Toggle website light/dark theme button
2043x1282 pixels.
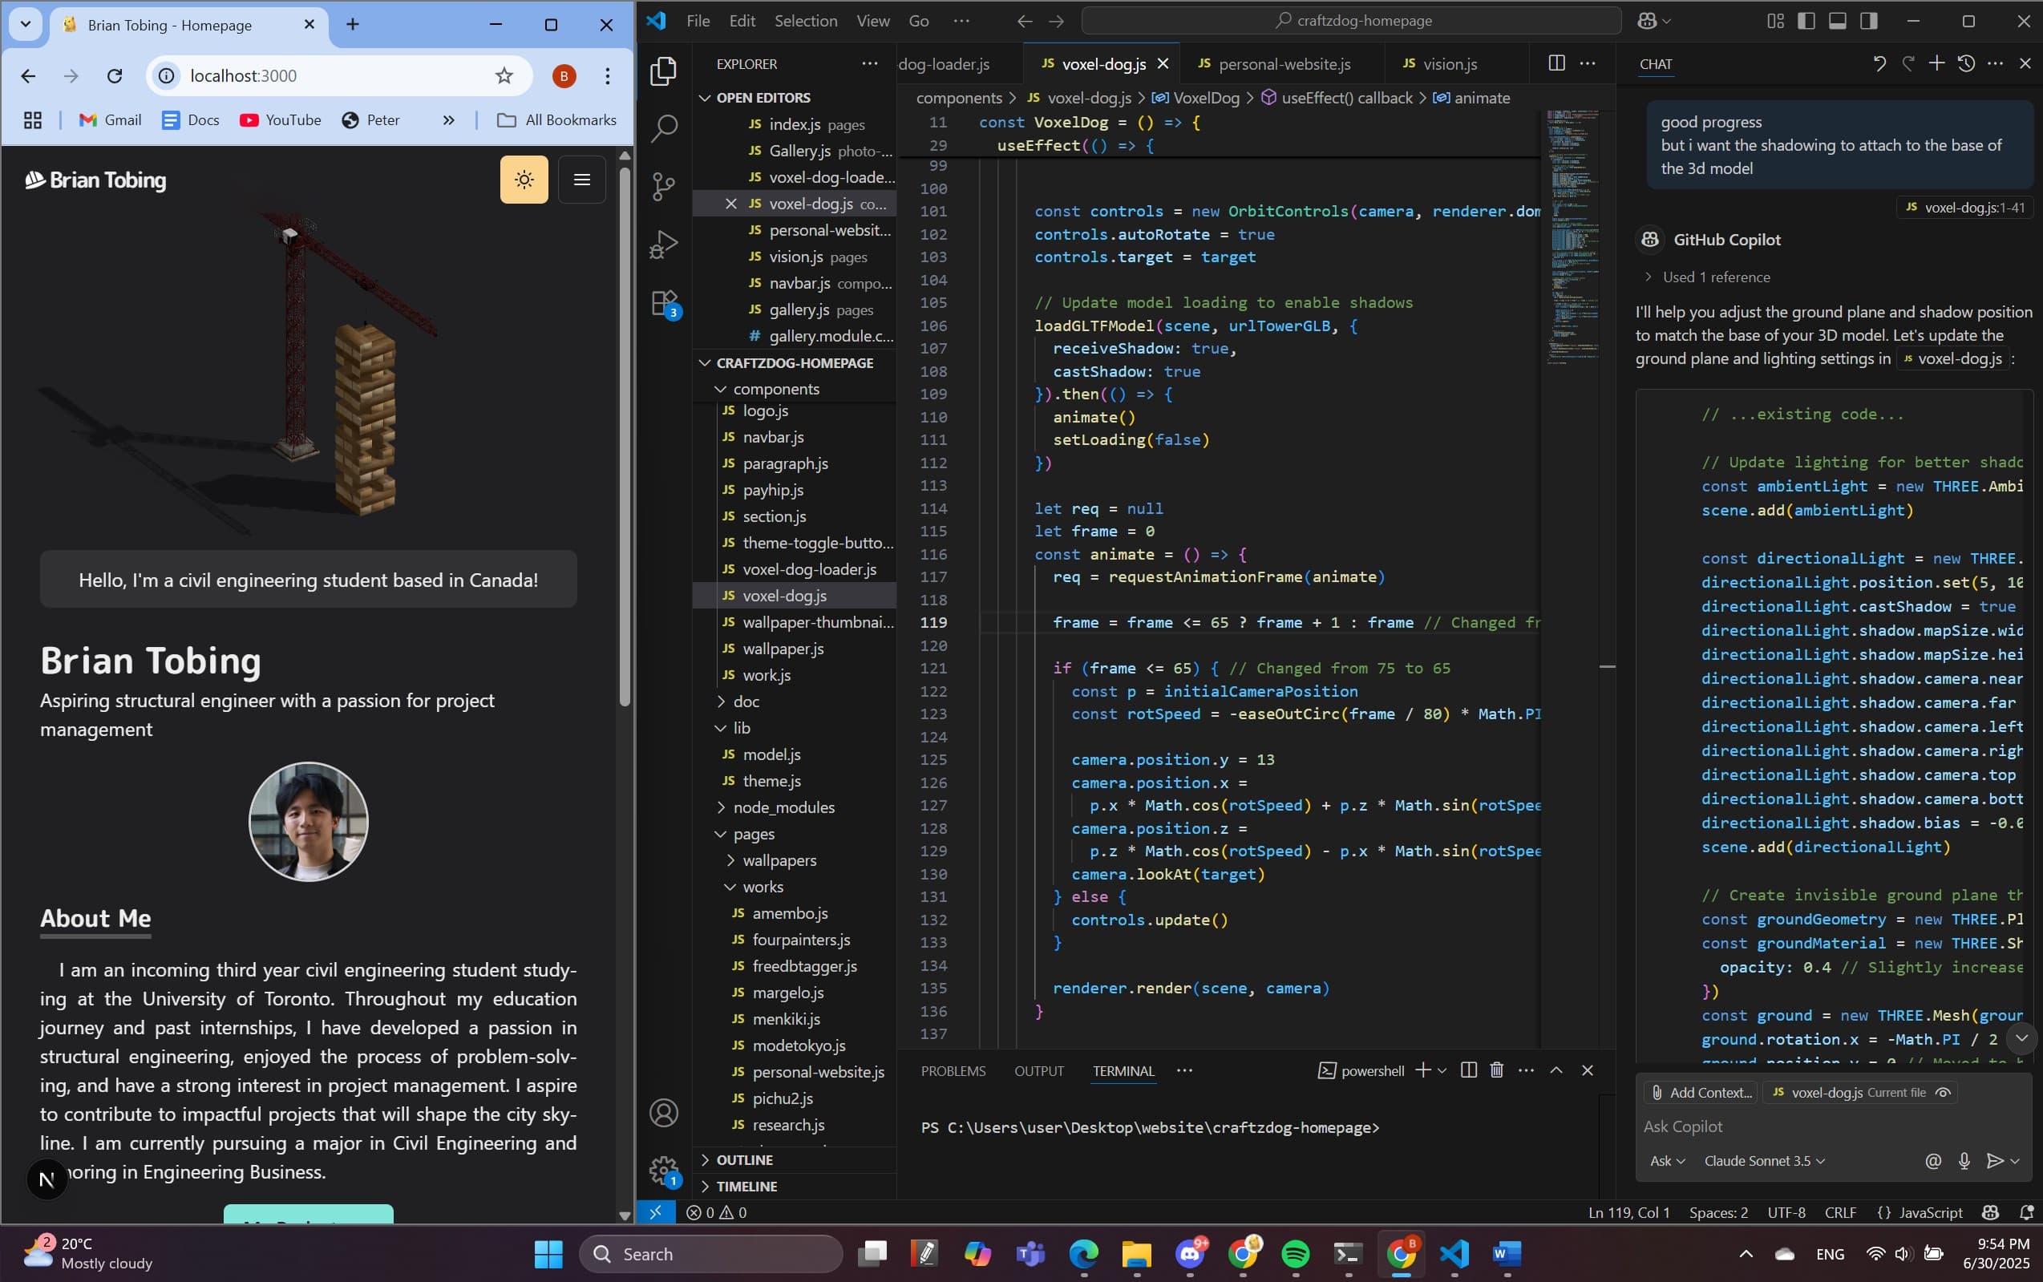(524, 179)
